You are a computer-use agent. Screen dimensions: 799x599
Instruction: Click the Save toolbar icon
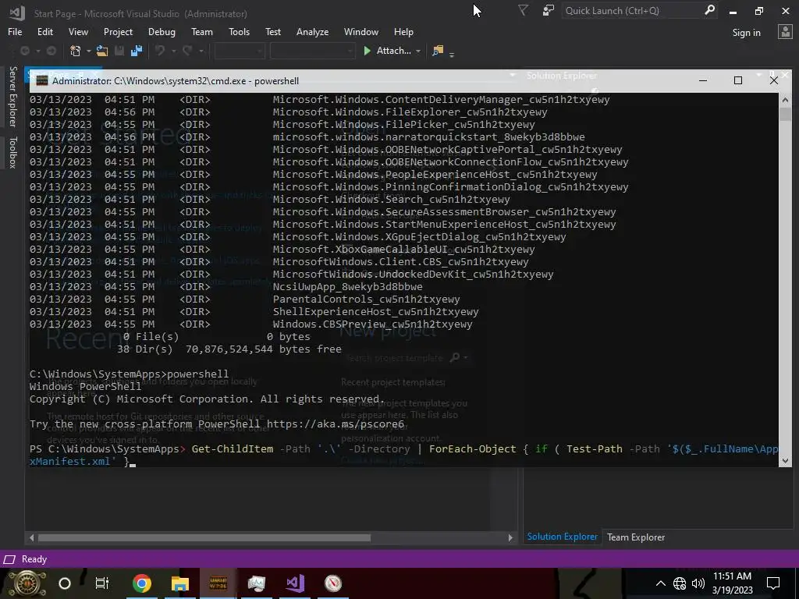click(x=119, y=51)
